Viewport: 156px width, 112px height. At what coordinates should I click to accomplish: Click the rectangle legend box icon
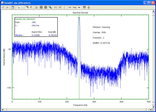(x=36, y=8)
